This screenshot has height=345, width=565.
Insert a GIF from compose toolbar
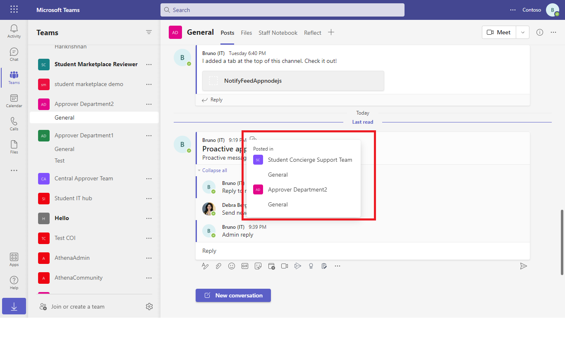(x=245, y=266)
